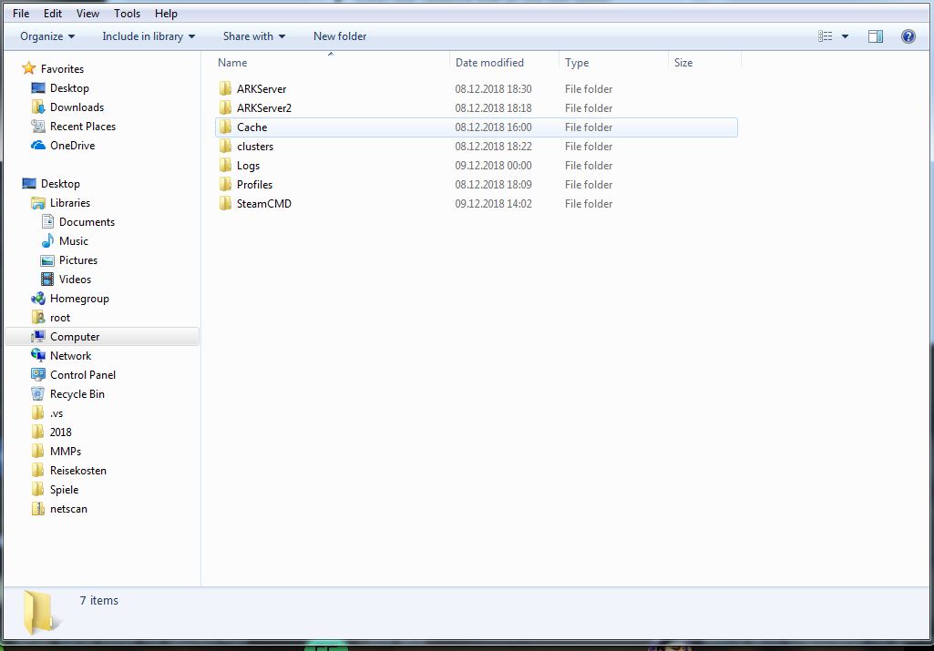Click the Cache folder name
This screenshot has width=934, height=651.
click(252, 127)
